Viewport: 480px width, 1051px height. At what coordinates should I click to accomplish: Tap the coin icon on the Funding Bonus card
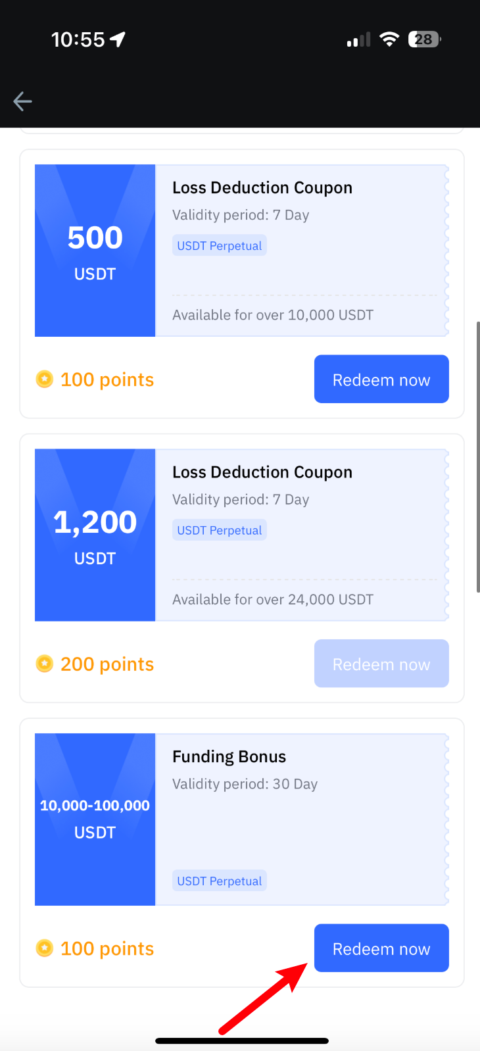44,948
